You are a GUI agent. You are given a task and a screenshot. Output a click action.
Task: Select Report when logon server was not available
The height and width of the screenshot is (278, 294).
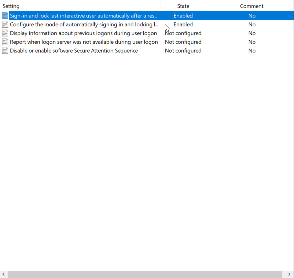point(84,42)
